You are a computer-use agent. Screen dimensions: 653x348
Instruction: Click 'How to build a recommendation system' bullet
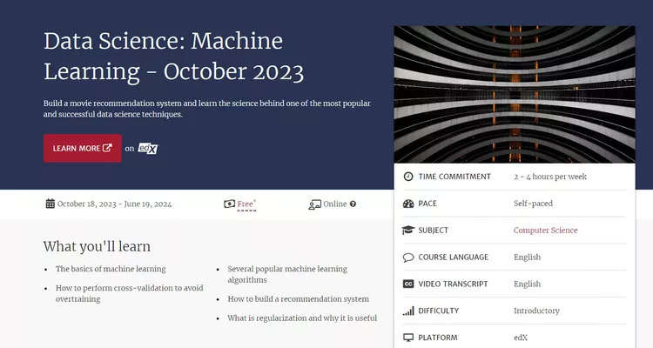point(298,299)
